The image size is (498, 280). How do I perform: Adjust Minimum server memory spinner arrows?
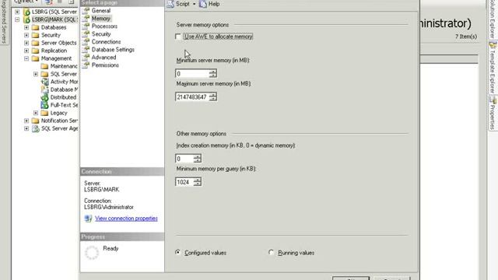pos(212,74)
